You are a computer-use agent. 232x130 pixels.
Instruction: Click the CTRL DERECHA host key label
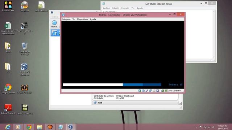point(174,91)
